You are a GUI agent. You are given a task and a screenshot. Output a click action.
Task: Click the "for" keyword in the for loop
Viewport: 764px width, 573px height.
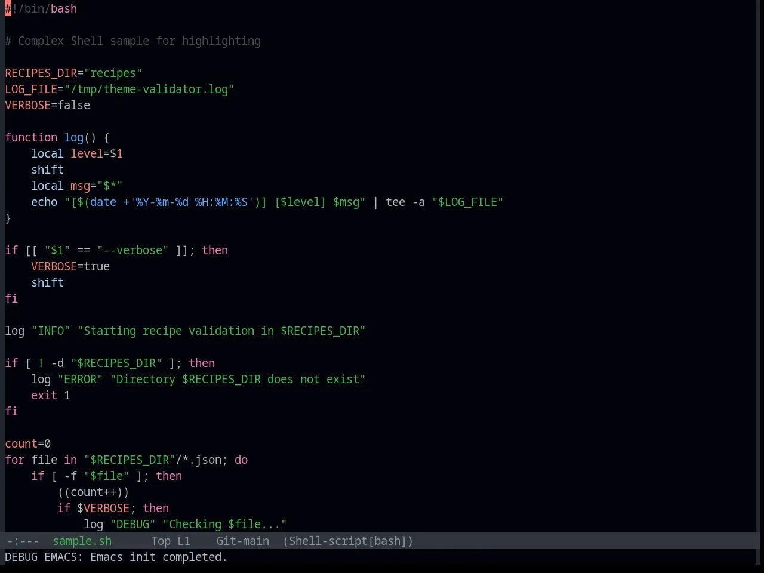[x=15, y=460]
